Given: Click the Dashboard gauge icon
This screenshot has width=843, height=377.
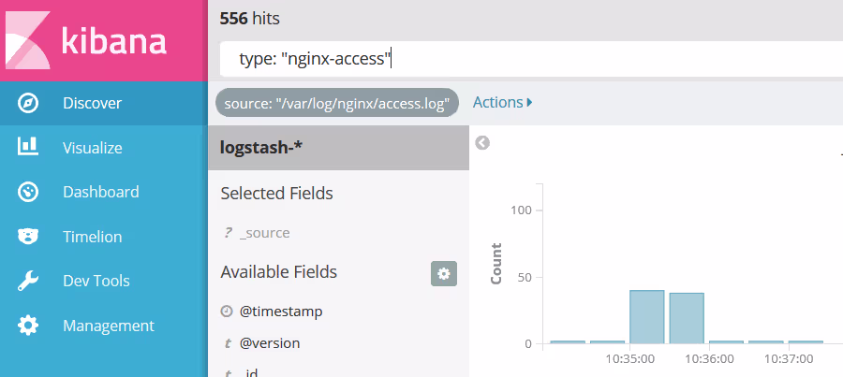Looking at the screenshot, I should click(x=28, y=192).
